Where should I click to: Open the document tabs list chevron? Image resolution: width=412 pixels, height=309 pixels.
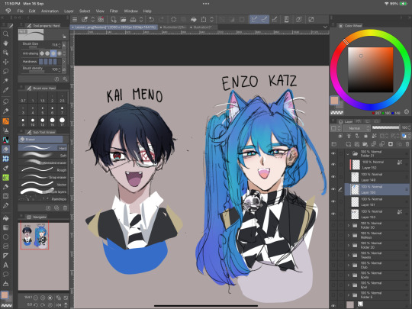(325, 27)
